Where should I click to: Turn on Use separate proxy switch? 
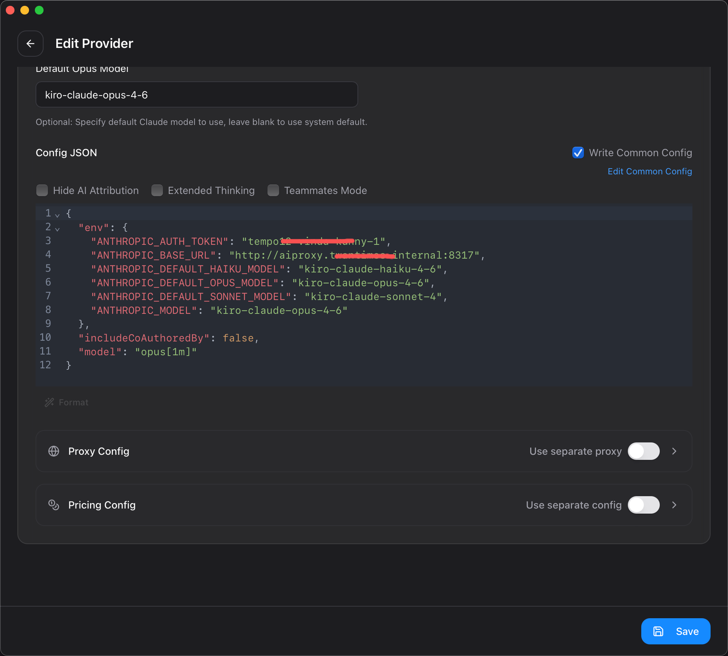point(643,451)
